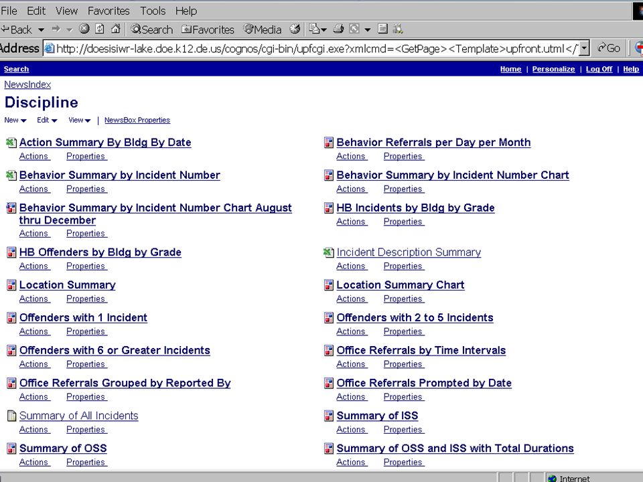Go to the Home page icon
Screen dimensions: 643x482
click(116, 29)
